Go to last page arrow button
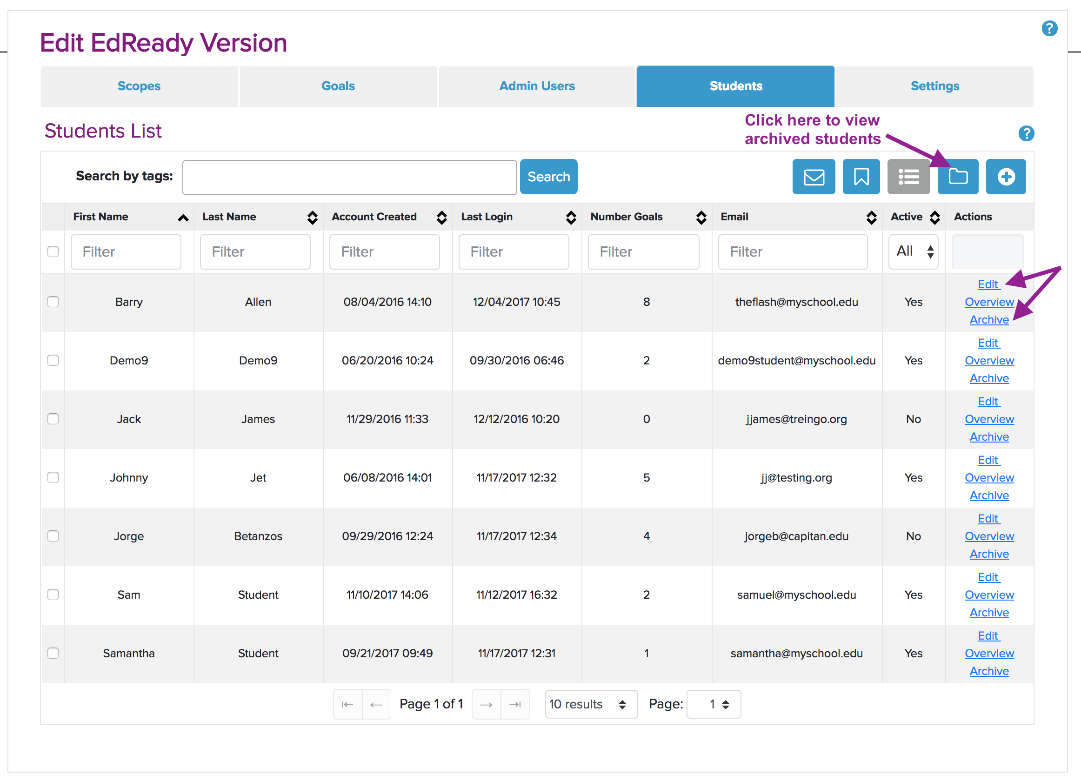This screenshot has height=780, width=1081. pyautogui.click(x=515, y=704)
